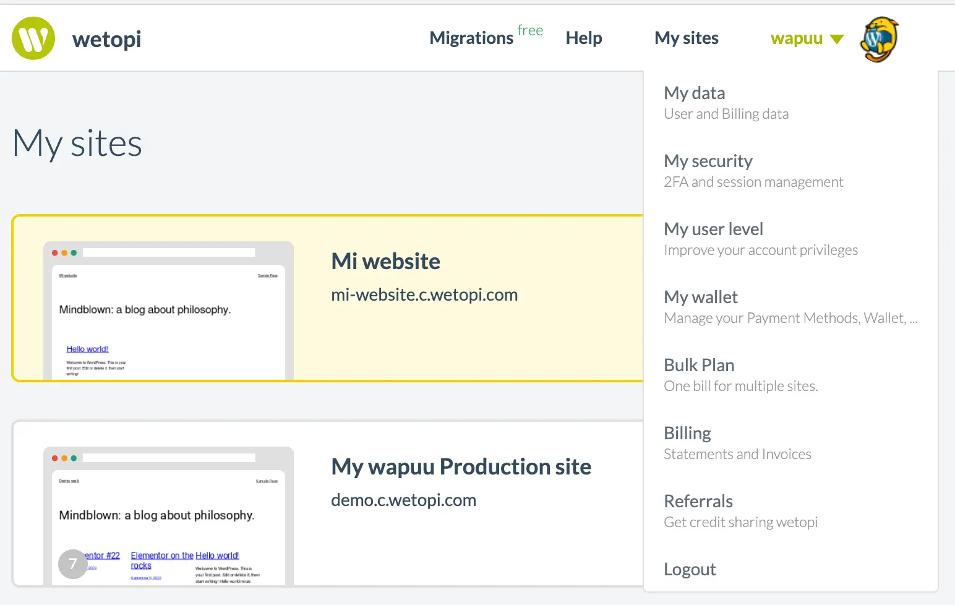Click the Mi website preview thumbnail

168,311
